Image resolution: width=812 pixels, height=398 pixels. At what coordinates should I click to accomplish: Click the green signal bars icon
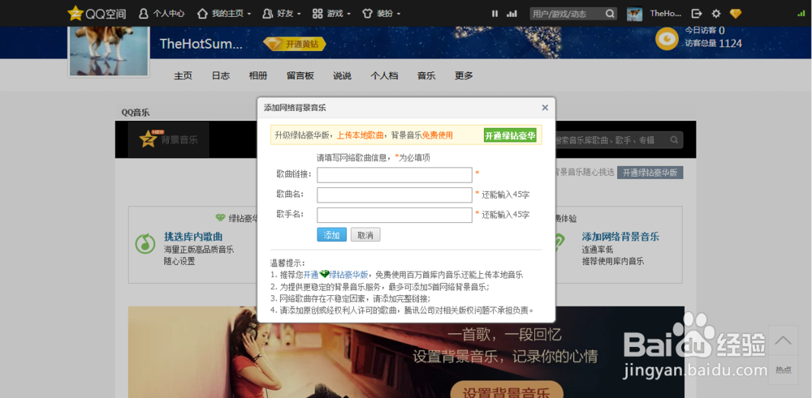coord(801,14)
